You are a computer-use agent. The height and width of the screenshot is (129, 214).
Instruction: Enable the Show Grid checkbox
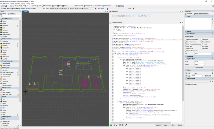point(186,46)
